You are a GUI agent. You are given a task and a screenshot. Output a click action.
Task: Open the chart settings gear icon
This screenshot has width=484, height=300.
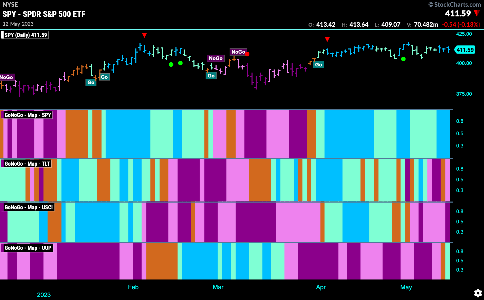478,293
